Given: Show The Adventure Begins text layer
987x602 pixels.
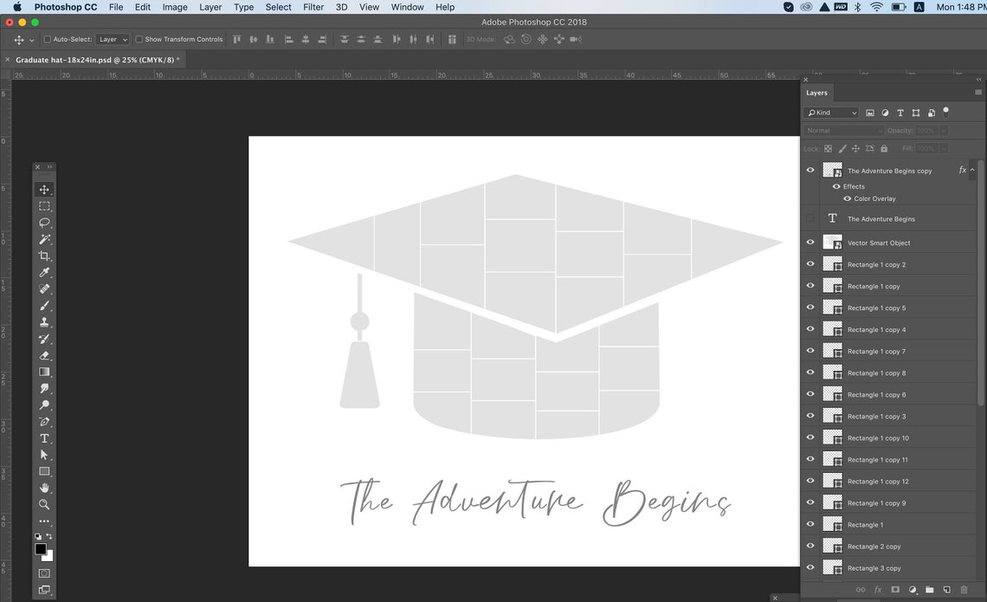Looking at the screenshot, I should (x=810, y=218).
